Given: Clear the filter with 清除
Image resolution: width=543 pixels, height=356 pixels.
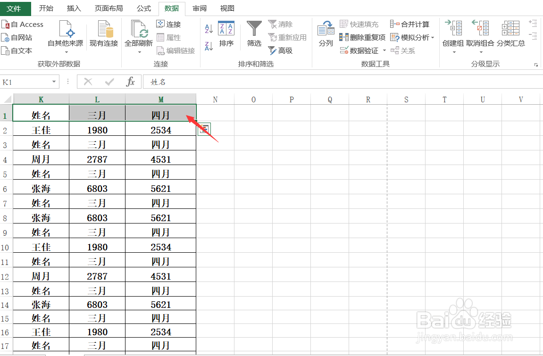Looking at the screenshot, I should (281, 24).
